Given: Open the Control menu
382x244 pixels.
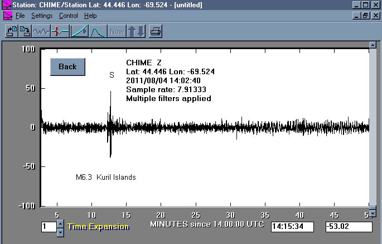Looking at the screenshot, I should (68, 16).
